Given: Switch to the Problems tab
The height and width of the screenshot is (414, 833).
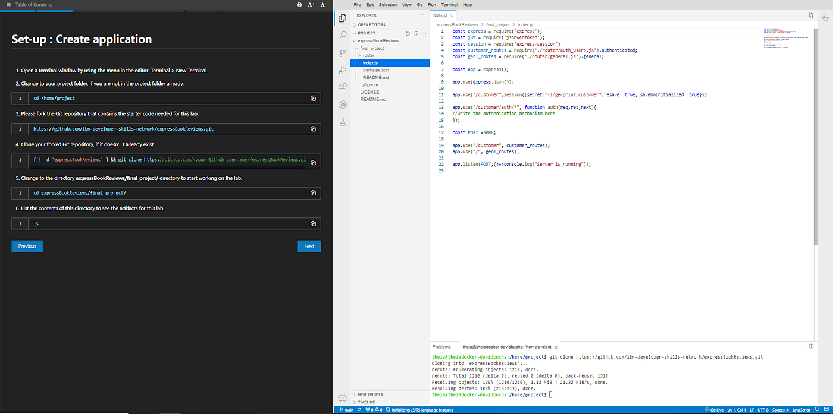Looking at the screenshot, I should point(441,346).
